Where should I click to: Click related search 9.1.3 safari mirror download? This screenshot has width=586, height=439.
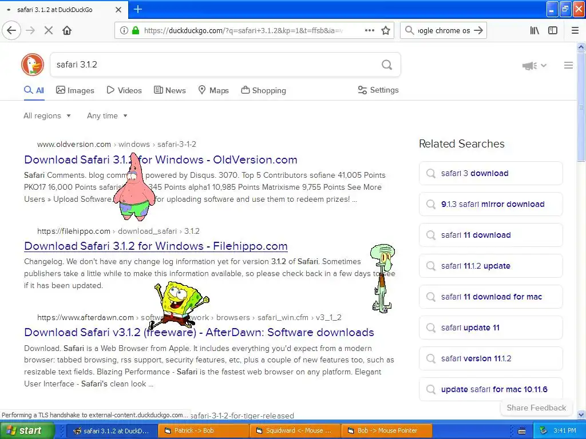pos(490,204)
